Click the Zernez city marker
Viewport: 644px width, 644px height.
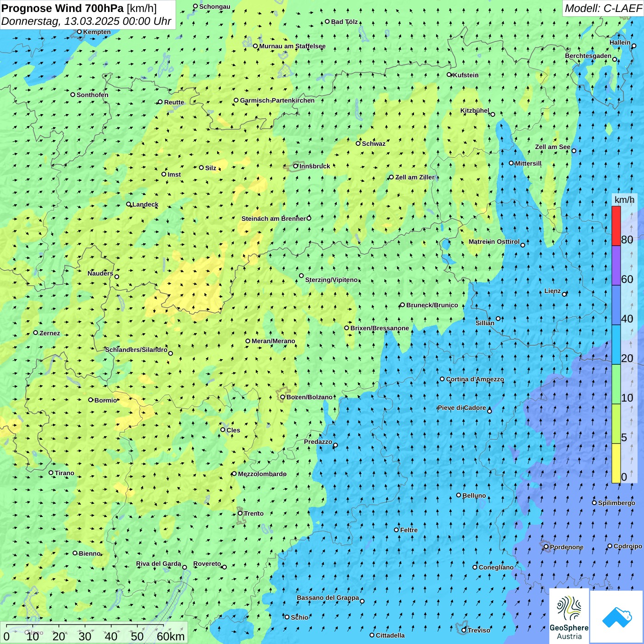coord(36,333)
